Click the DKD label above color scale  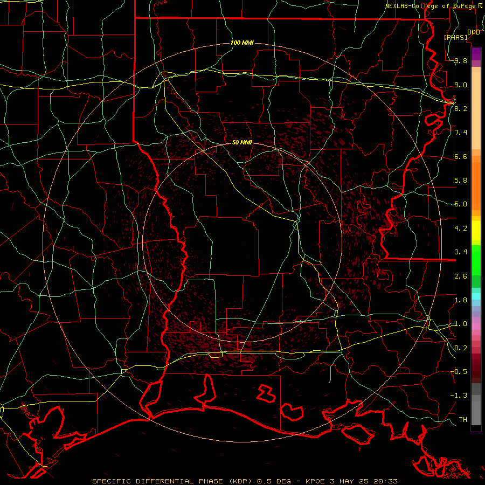tap(474, 32)
